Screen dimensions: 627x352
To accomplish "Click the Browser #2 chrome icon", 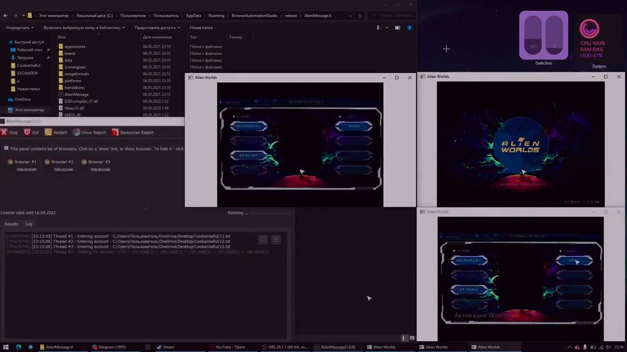I will [47, 162].
